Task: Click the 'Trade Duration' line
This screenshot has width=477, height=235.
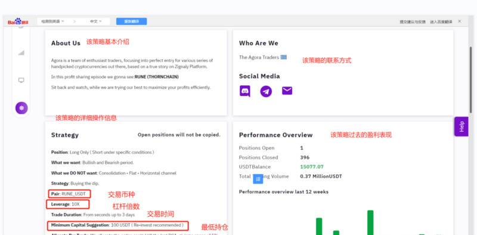Action: (93, 215)
